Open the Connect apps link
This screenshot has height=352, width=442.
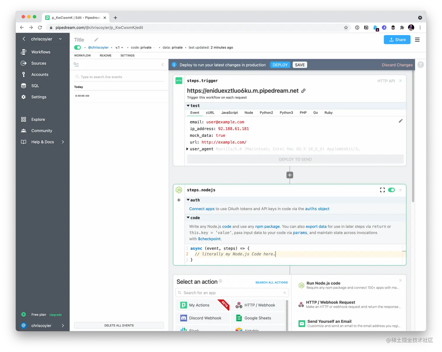202,209
